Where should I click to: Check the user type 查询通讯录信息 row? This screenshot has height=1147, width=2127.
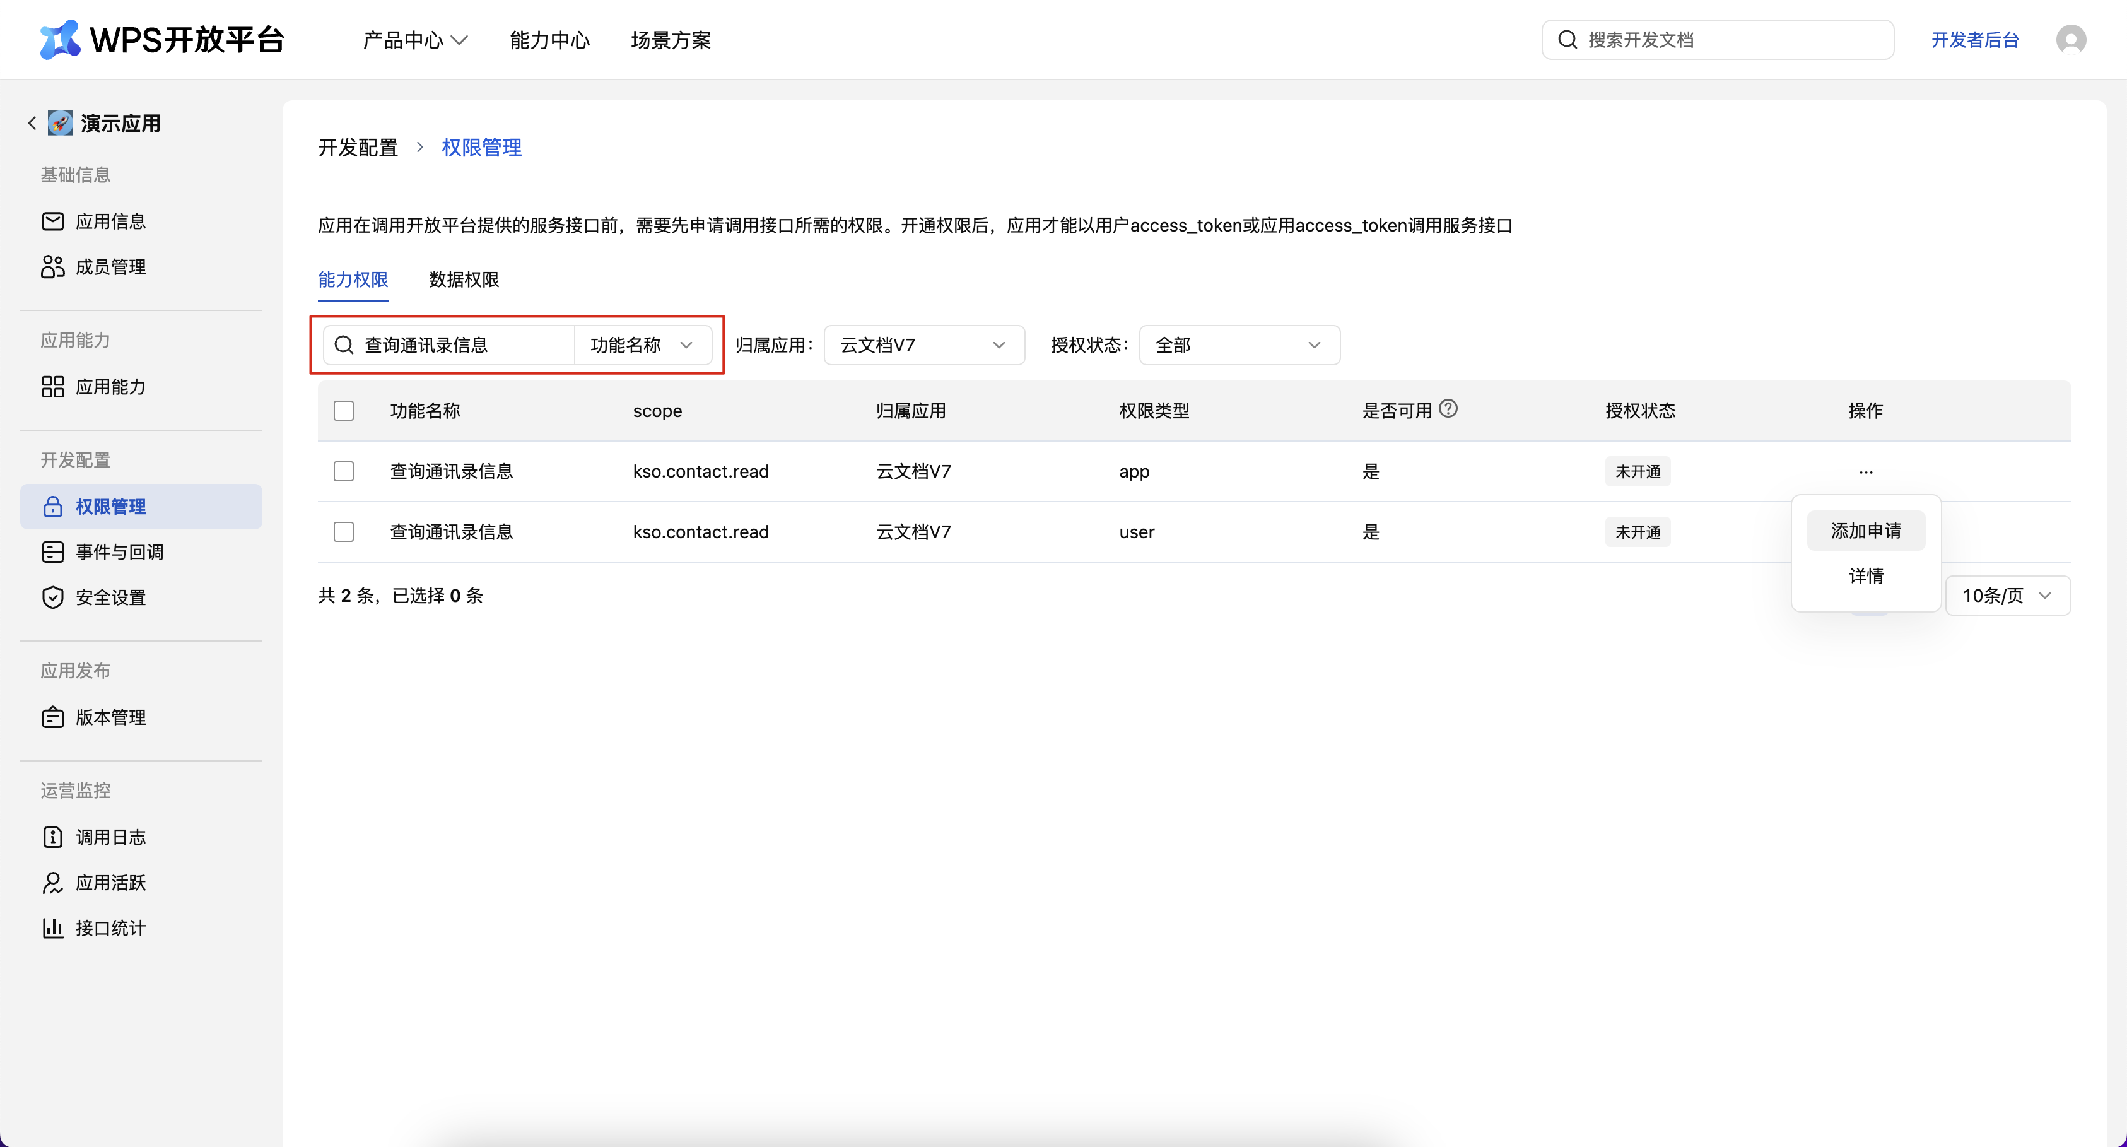344,532
